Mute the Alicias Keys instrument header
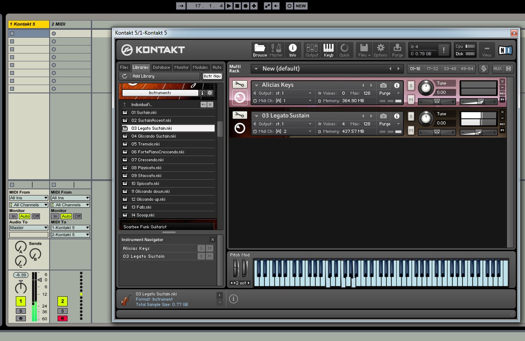 [411, 99]
